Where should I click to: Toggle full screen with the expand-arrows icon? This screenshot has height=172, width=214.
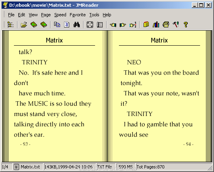(x=90, y=25)
